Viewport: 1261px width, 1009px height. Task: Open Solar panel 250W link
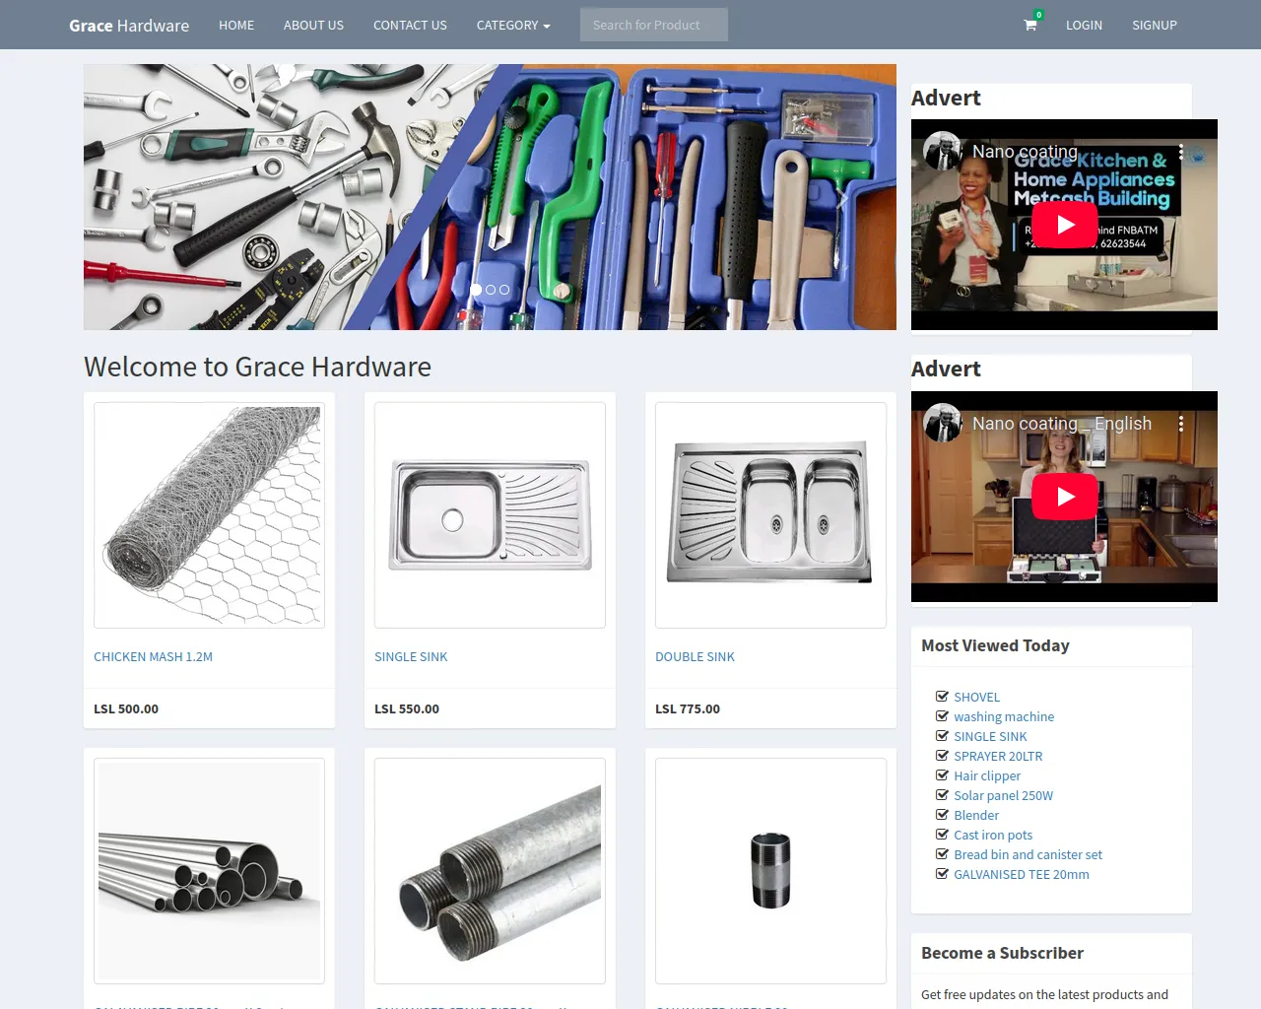coord(1003,796)
